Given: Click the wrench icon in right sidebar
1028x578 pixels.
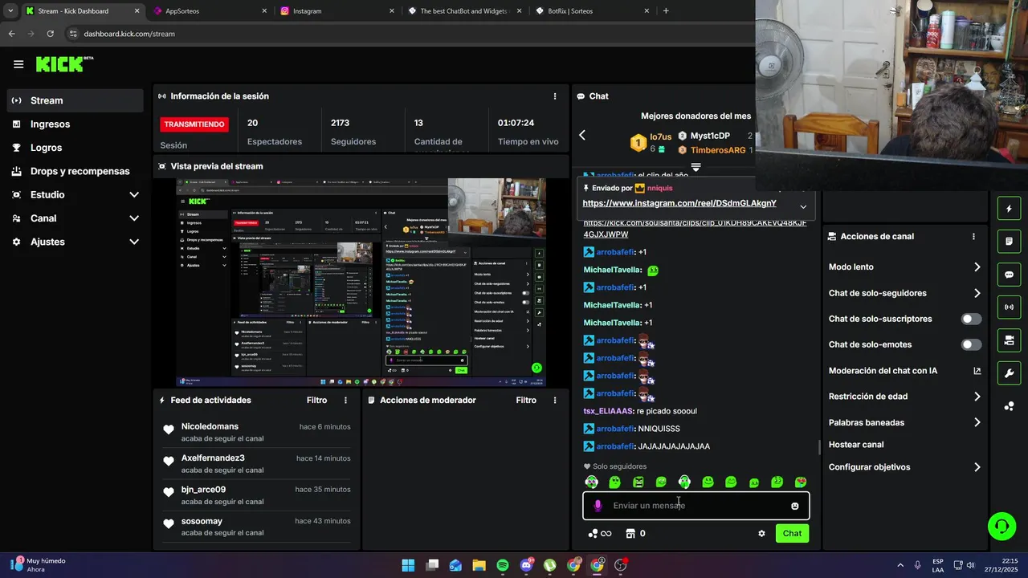Looking at the screenshot, I should [x=1009, y=373].
